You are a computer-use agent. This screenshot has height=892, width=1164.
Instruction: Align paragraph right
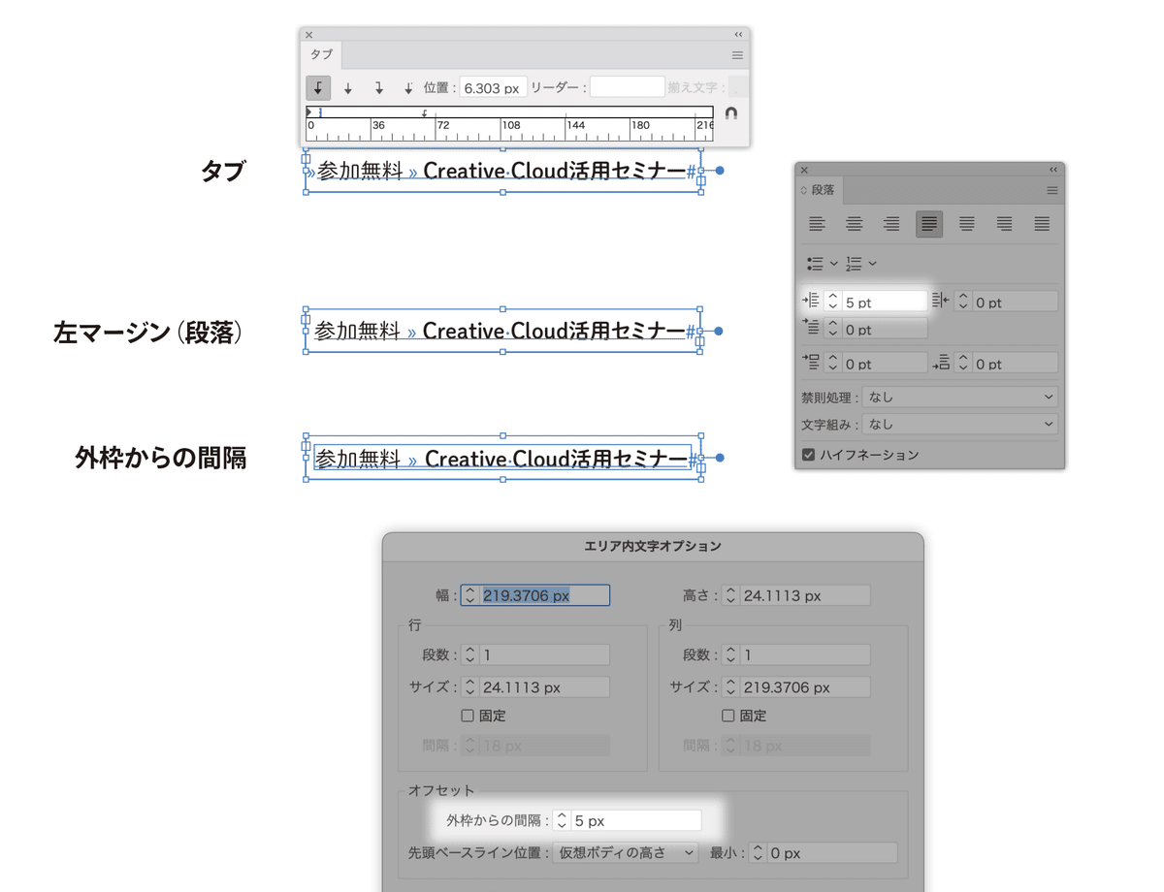pyautogui.click(x=891, y=225)
